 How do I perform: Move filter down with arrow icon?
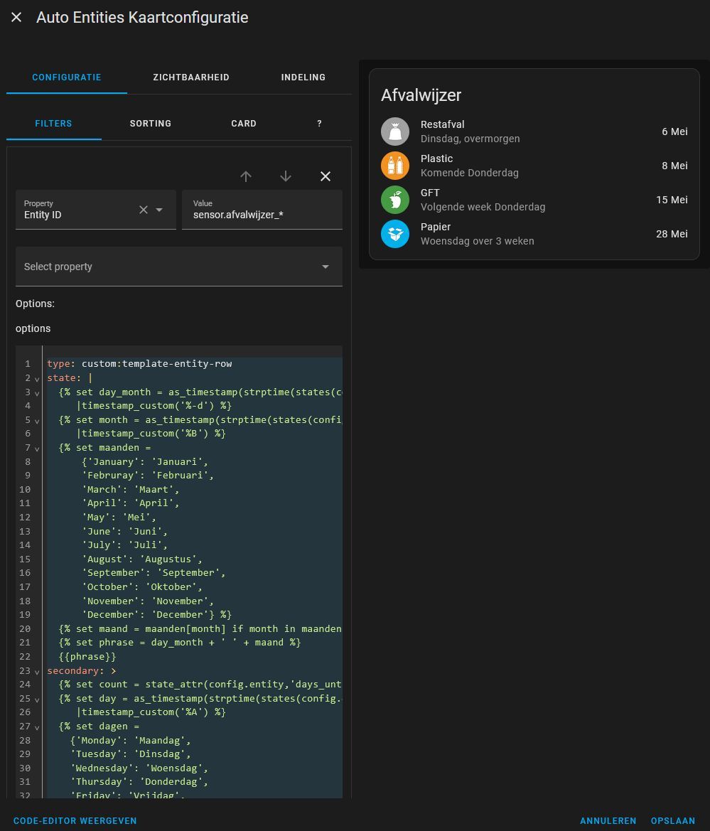pyautogui.click(x=286, y=176)
